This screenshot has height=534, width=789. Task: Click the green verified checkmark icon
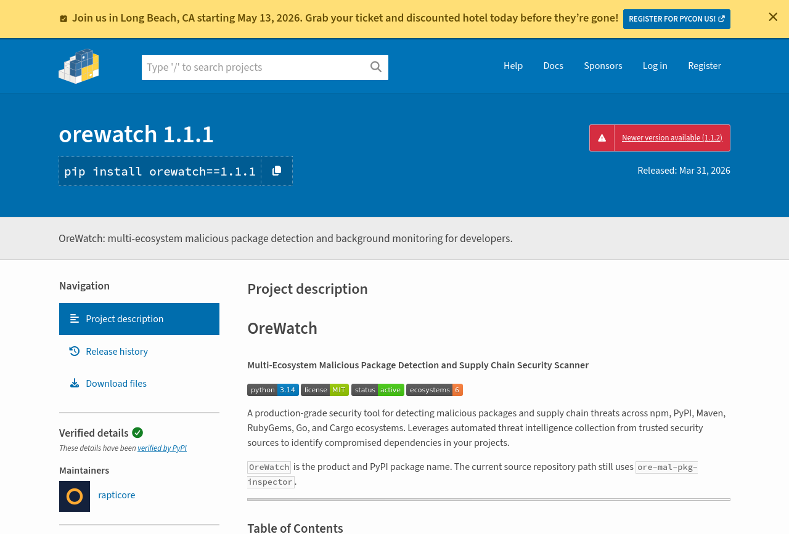pyautogui.click(x=137, y=433)
